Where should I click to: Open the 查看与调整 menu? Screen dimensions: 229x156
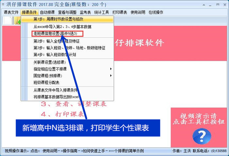(x=67, y=12)
